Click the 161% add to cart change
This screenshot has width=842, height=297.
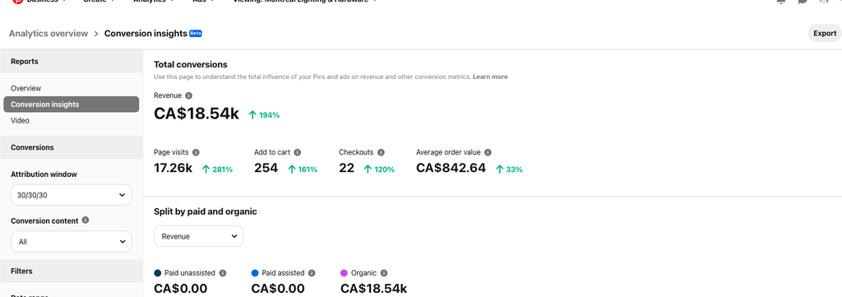[308, 169]
